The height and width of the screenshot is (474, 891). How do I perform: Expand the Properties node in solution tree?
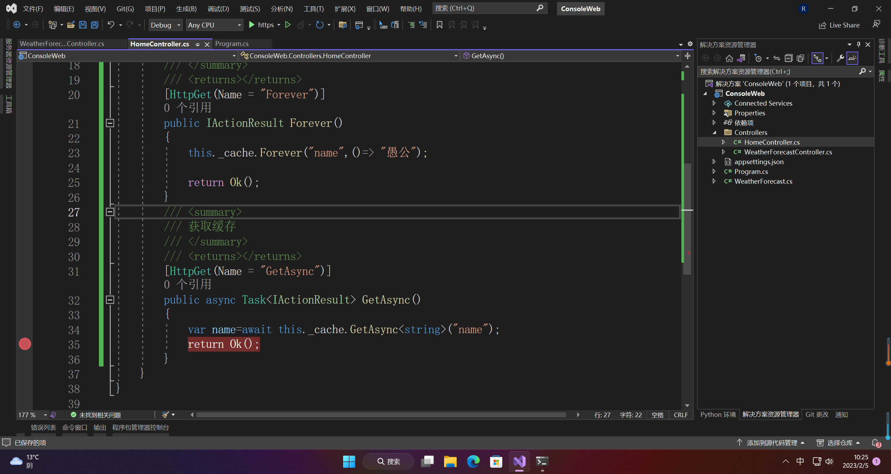[714, 113]
